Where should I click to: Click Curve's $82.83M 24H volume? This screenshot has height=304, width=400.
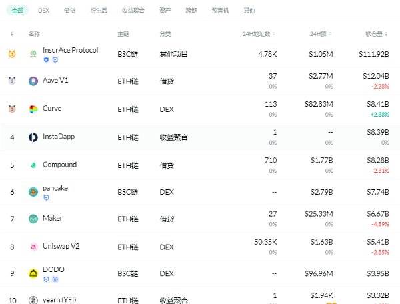pos(319,104)
